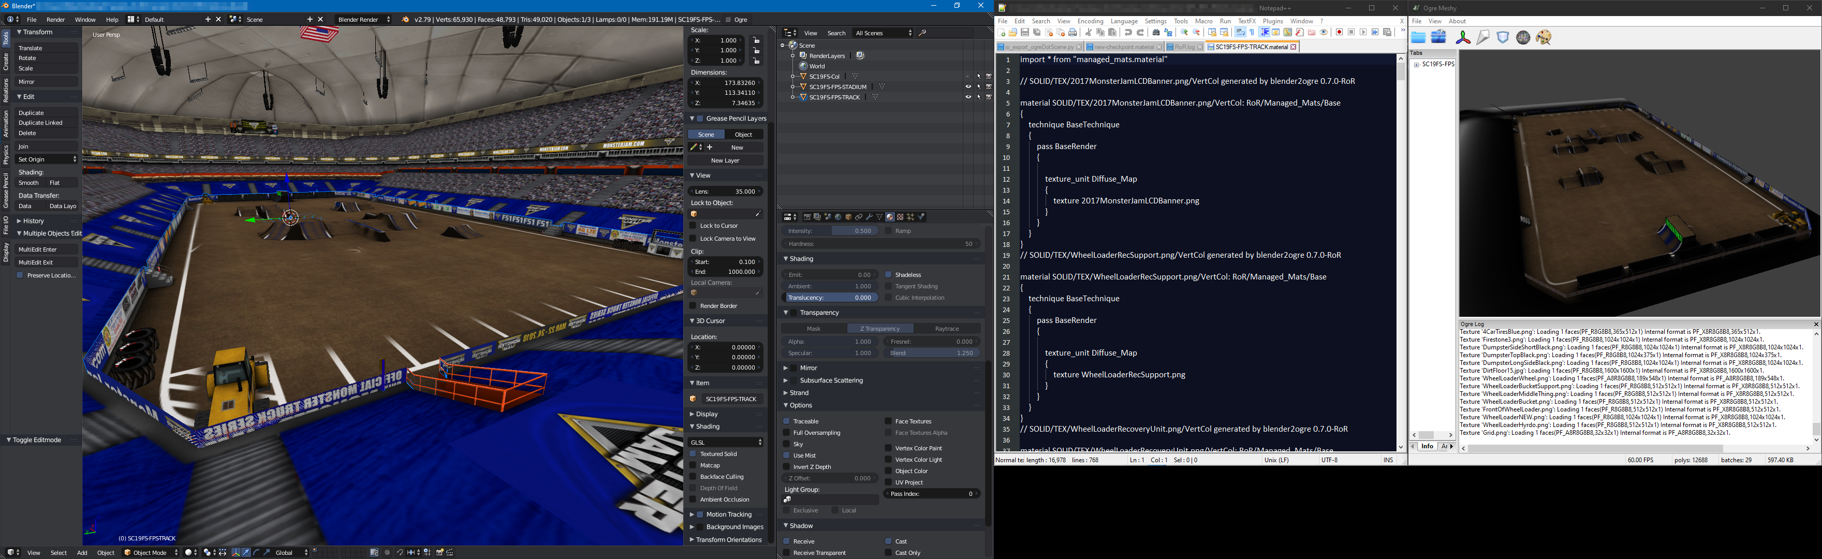Open the Global orientation dropdown
The image size is (1822, 559).
point(291,553)
